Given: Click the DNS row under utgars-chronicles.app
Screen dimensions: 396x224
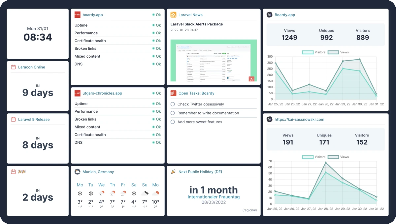Looking at the screenshot, I should (x=117, y=143).
